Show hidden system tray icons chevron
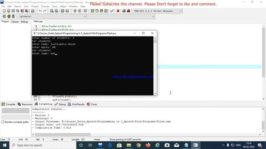 [223, 145]
